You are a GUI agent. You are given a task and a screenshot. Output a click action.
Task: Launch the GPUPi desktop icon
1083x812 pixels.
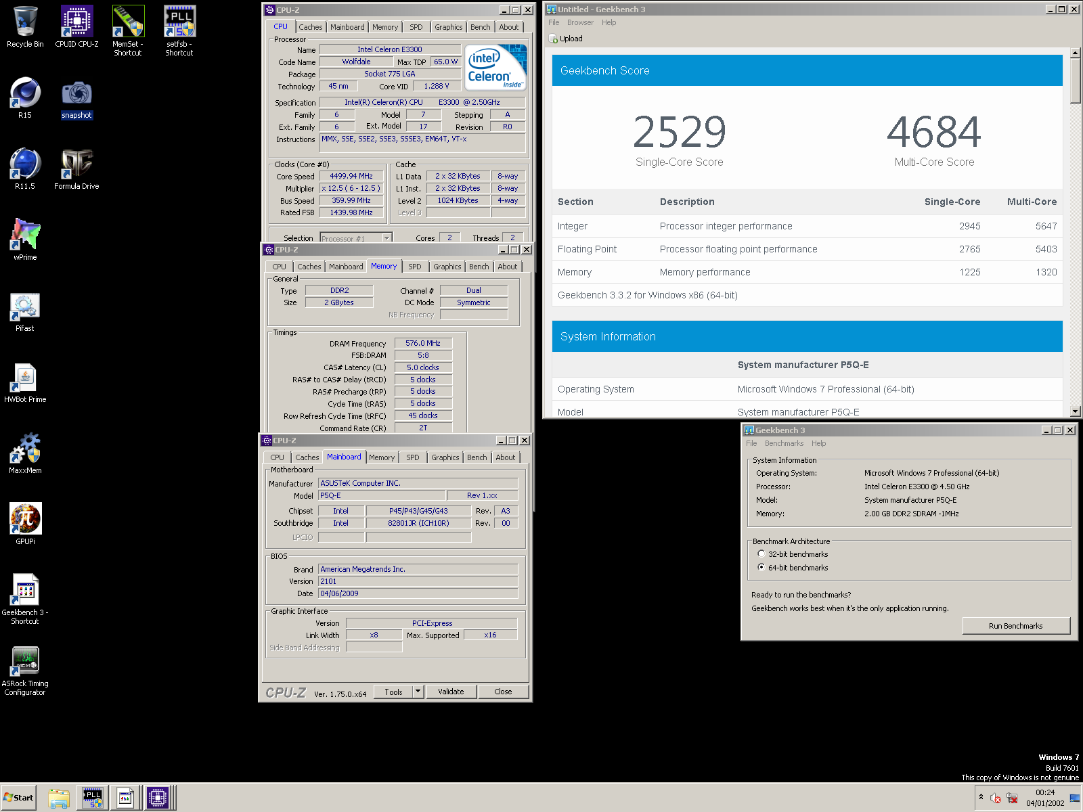click(25, 524)
